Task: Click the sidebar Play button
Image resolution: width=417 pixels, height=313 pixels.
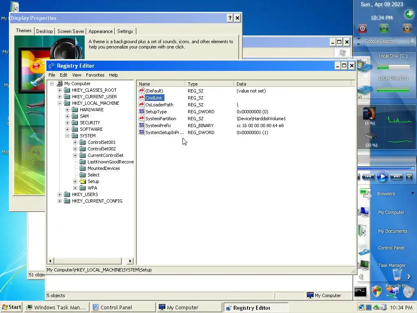Action: pos(382,176)
